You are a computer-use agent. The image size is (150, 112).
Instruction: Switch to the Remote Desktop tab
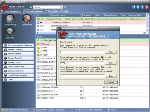pos(33,11)
